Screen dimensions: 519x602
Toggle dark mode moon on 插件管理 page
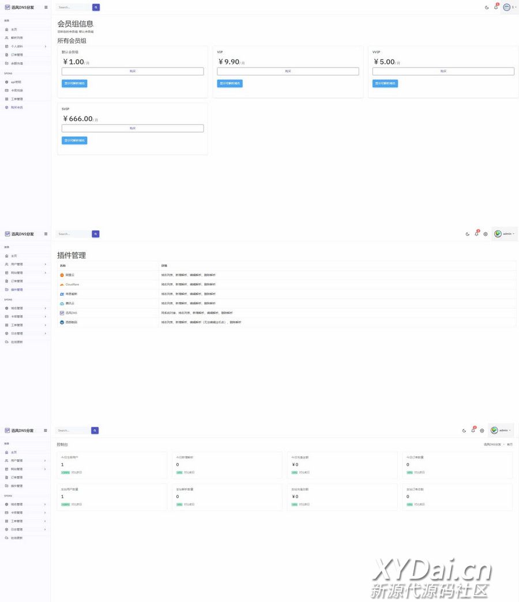468,234
